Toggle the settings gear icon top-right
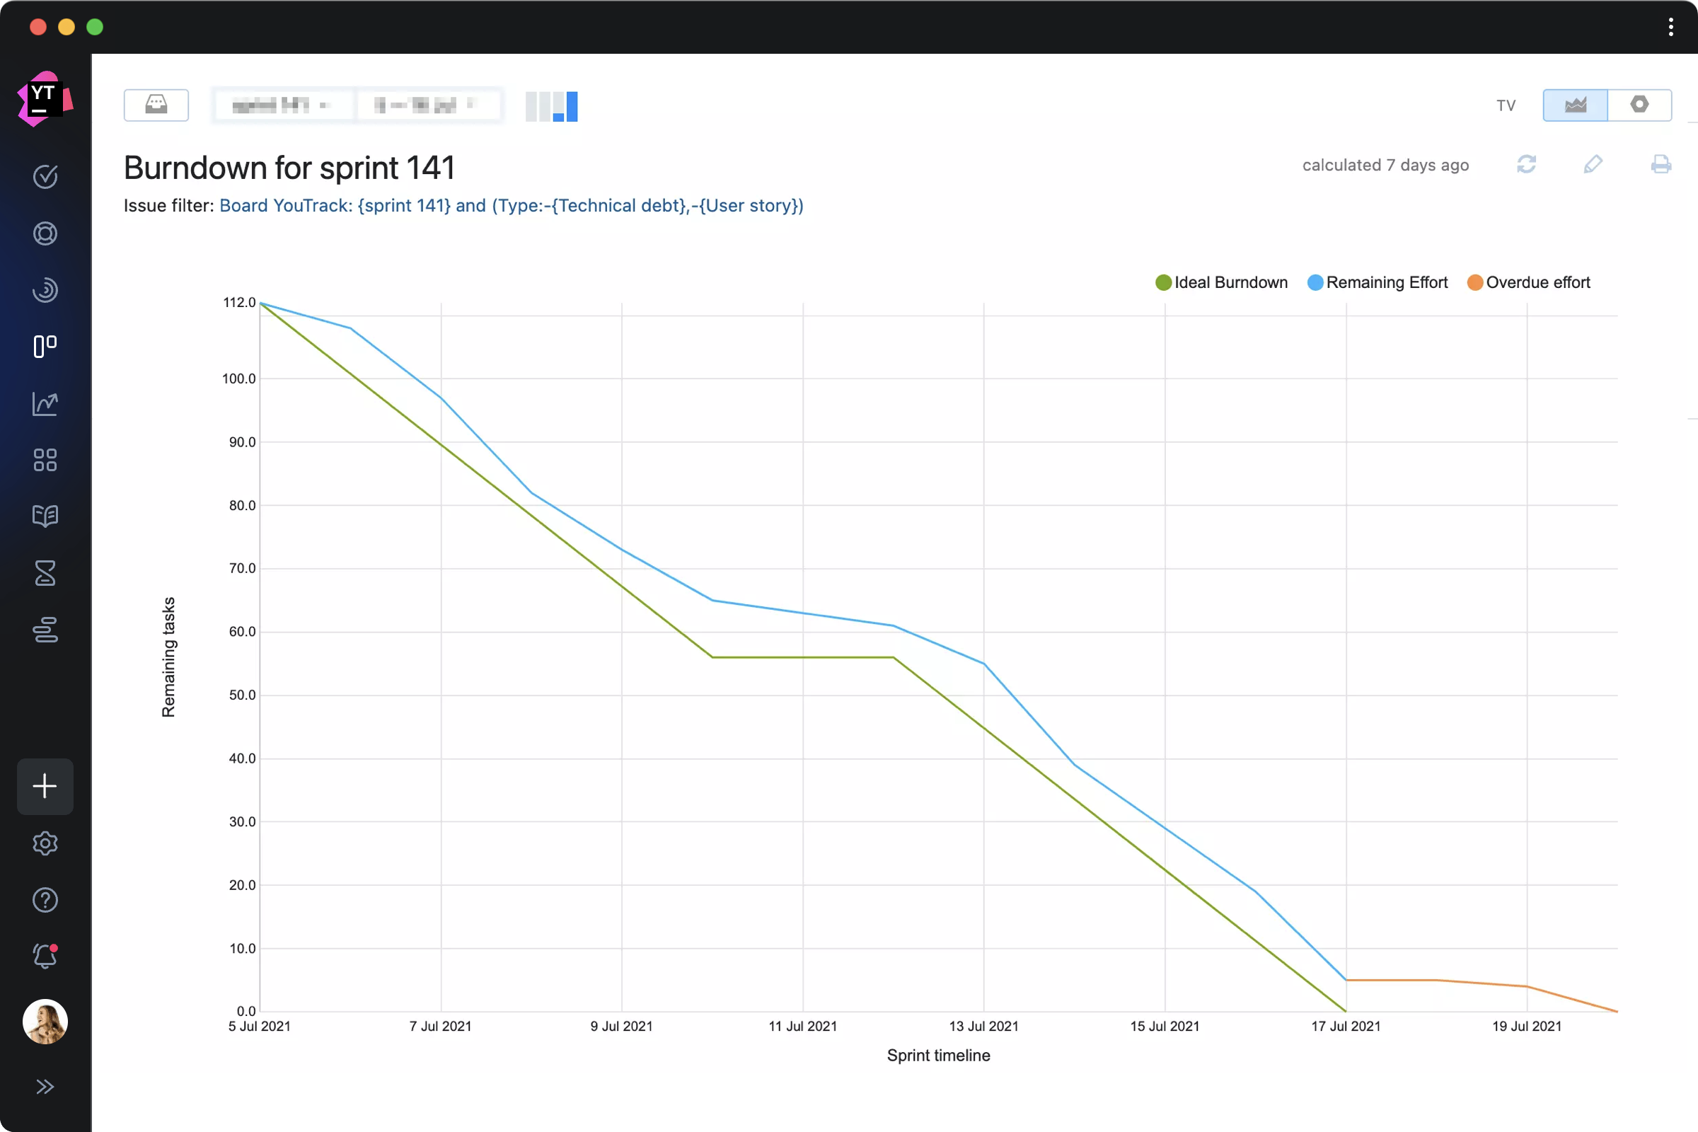Screen dimensions: 1698x1132 [x=1639, y=105]
